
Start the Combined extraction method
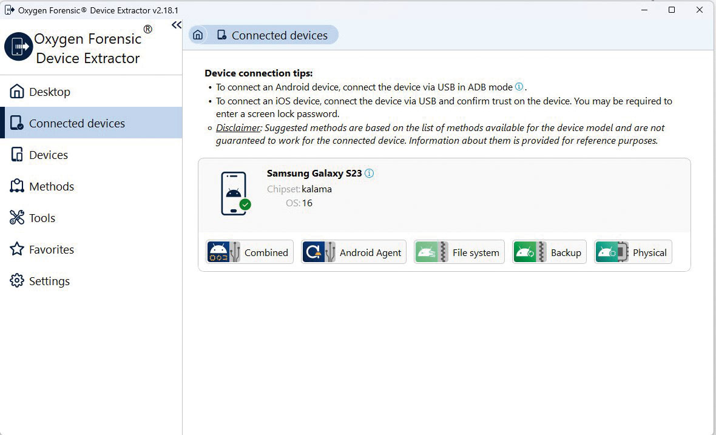pyautogui.click(x=249, y=252)
